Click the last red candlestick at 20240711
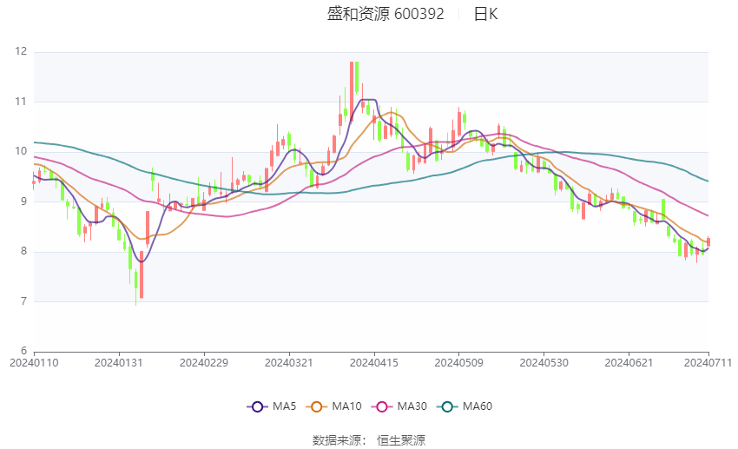 (x=708, y=242)
